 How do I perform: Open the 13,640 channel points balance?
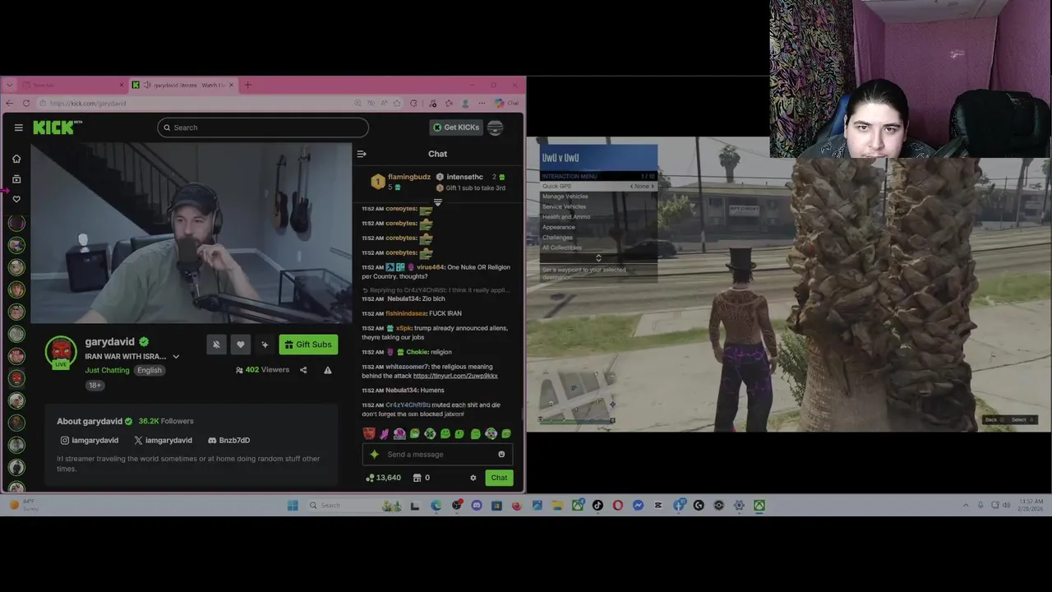383,478
